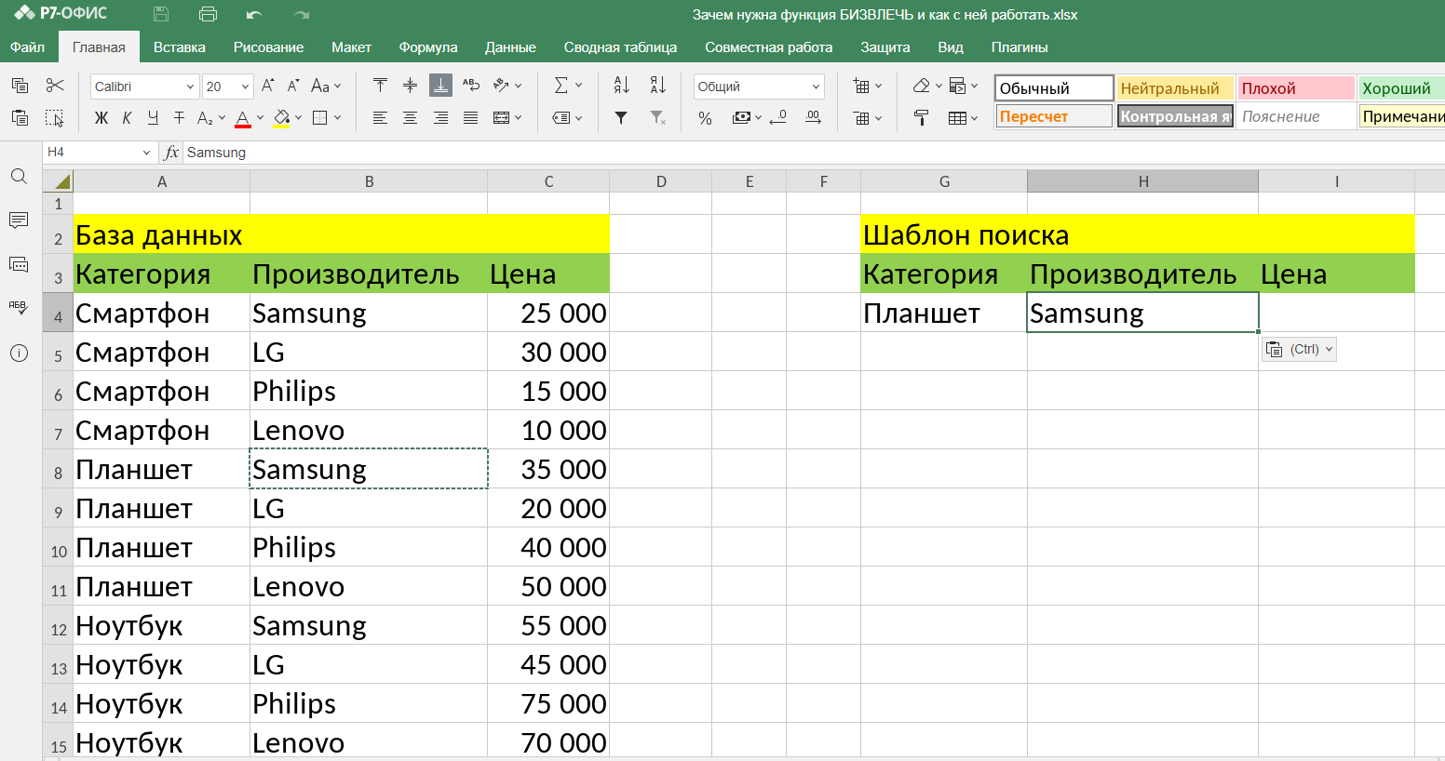Open the search magnifier in left sidebar
This screenshot has height=761, width=1445.
click(19, 177)
